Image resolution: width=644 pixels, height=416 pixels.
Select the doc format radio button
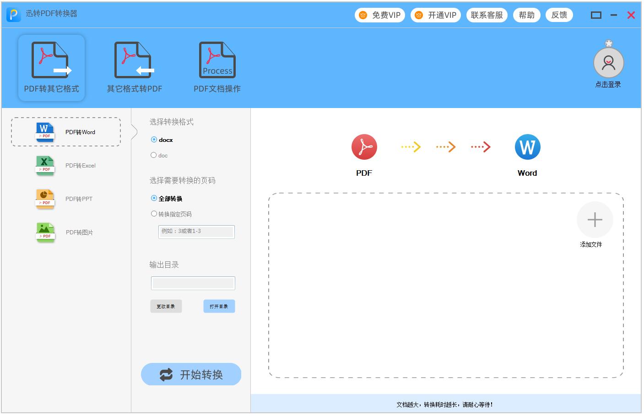[154, 155]
